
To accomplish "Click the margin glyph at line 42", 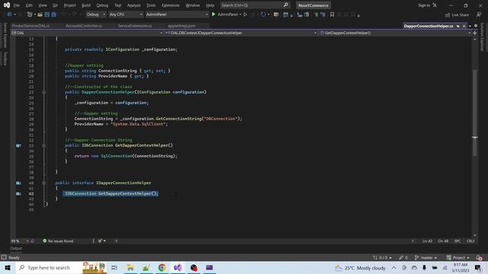I will coord(18,193).
